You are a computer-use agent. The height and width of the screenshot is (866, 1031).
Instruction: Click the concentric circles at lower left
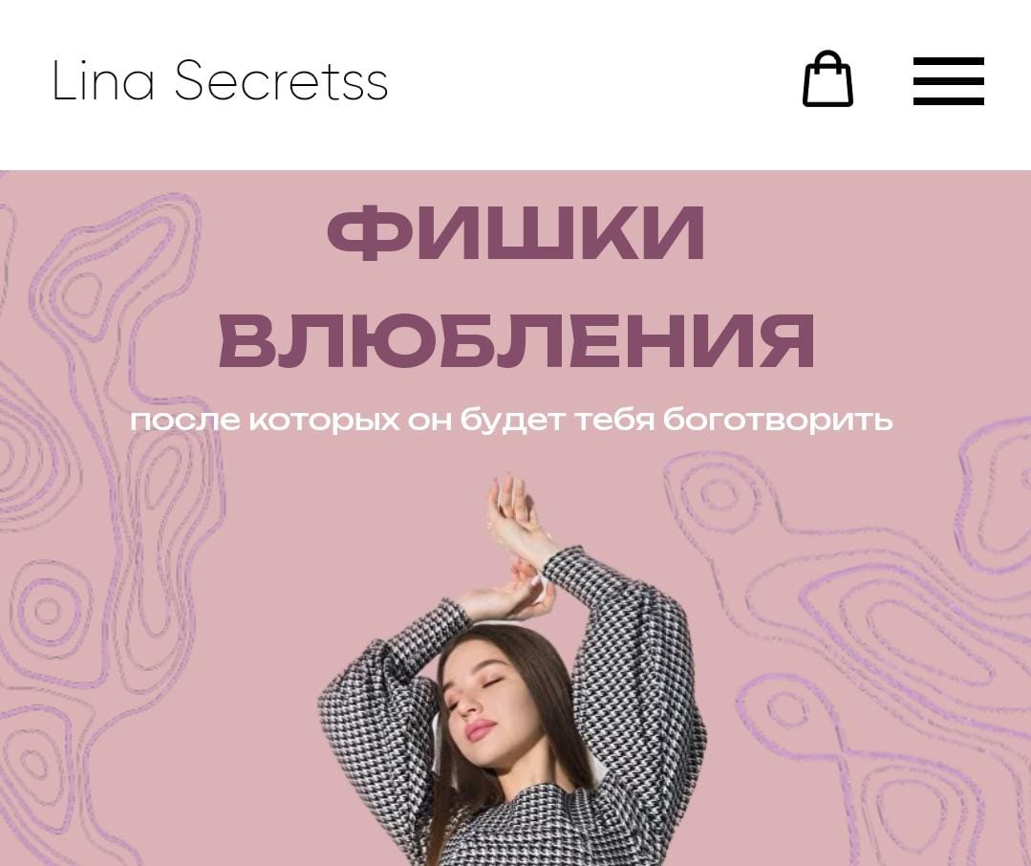(48, 610)
